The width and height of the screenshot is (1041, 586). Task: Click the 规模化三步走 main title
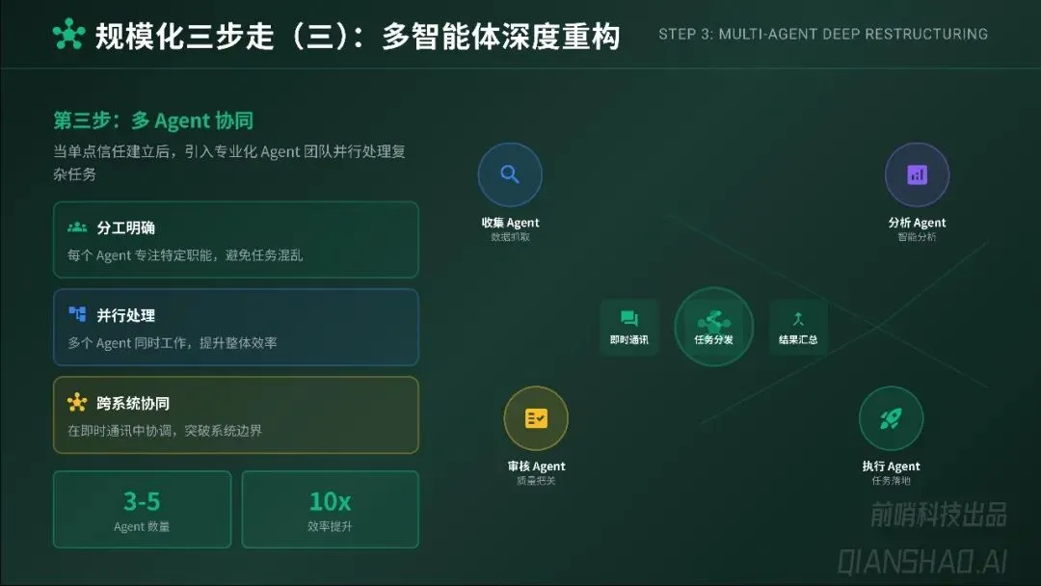pyautogui.click(x=358, y=36)
